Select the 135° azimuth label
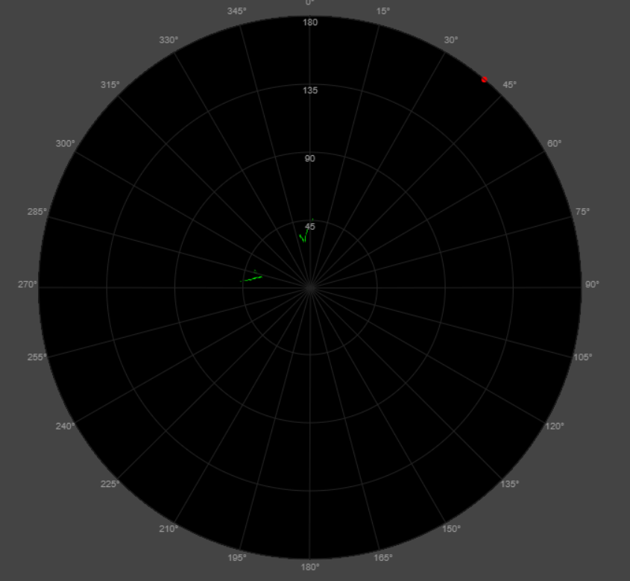 tap(508, 484)
